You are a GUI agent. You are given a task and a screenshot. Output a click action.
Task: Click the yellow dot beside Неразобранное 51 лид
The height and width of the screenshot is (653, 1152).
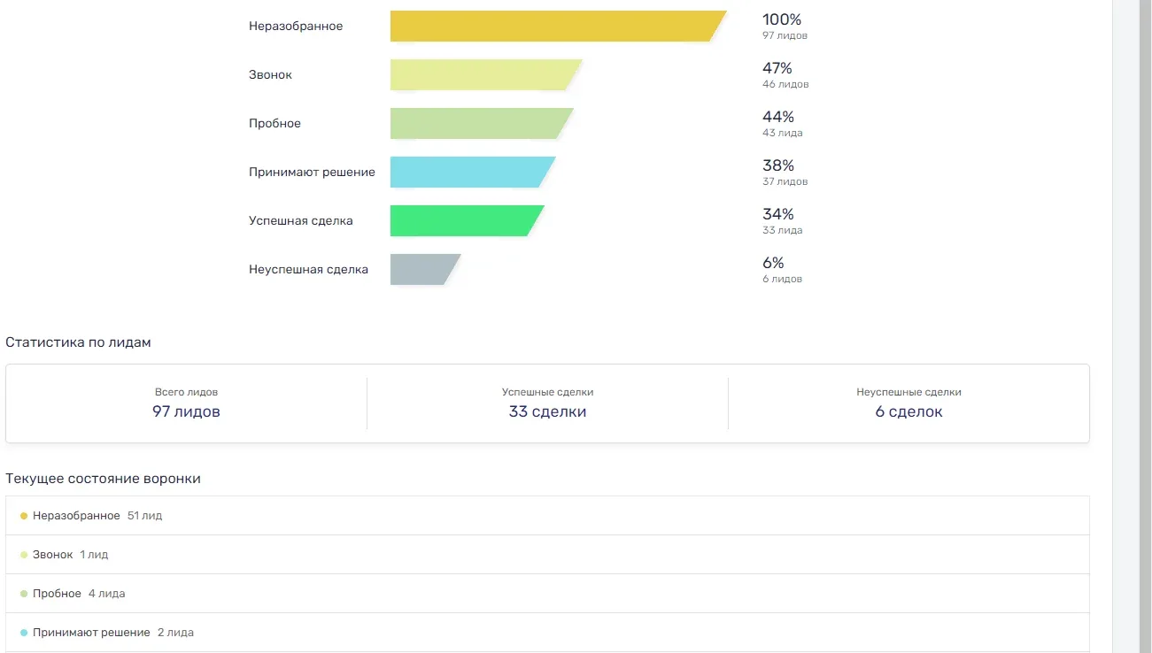(x=24, y=516)
